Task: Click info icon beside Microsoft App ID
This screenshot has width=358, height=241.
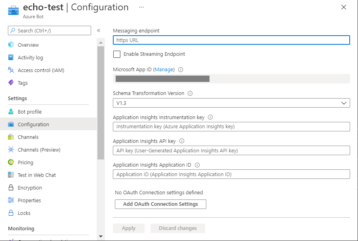Action: pyautogui.click(x=181, y=70)
